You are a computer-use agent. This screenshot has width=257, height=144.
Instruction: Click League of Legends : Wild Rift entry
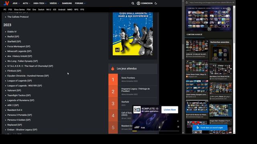(x=24, y=86)
